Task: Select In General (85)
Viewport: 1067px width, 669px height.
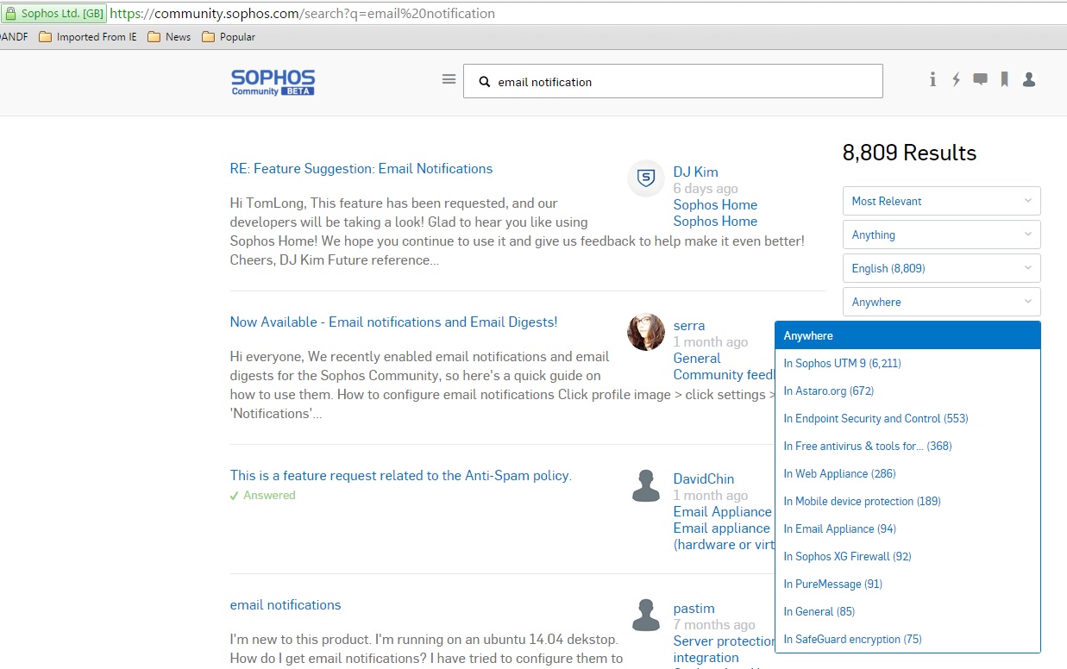Action: coord(907,611)
